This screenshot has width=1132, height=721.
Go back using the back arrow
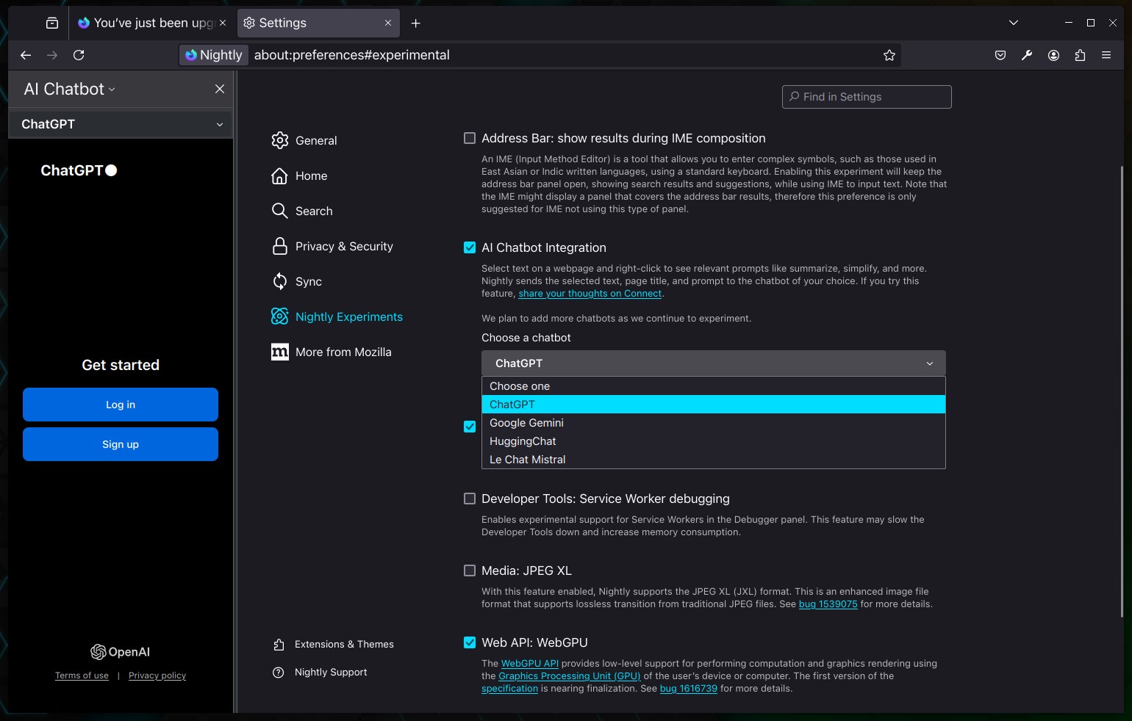[x=26, y=55]
